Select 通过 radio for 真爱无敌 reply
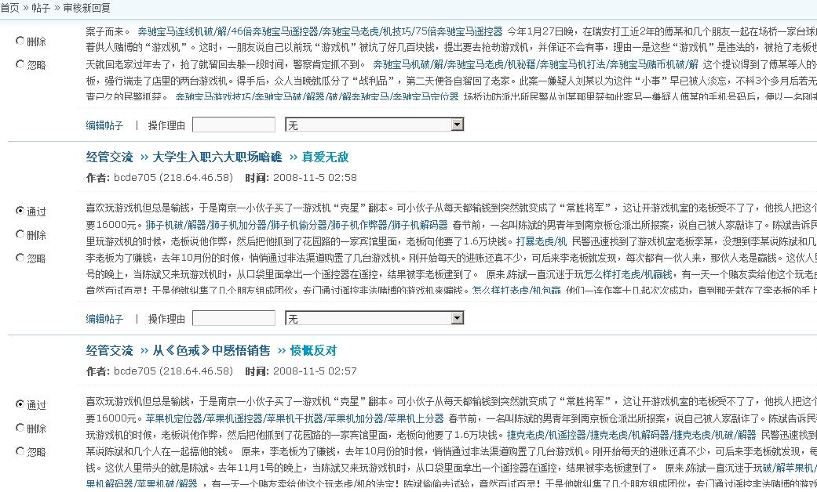This screenshot has width=817, height=492. point(20,211)
